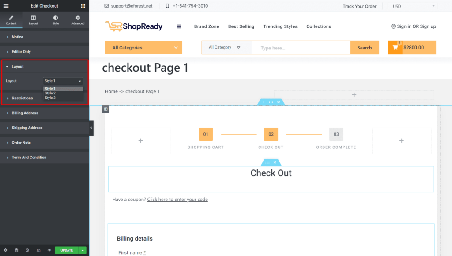The image size is (452, 256).
Task: Expand the Term And Condition section
Action: pos(45,158)
